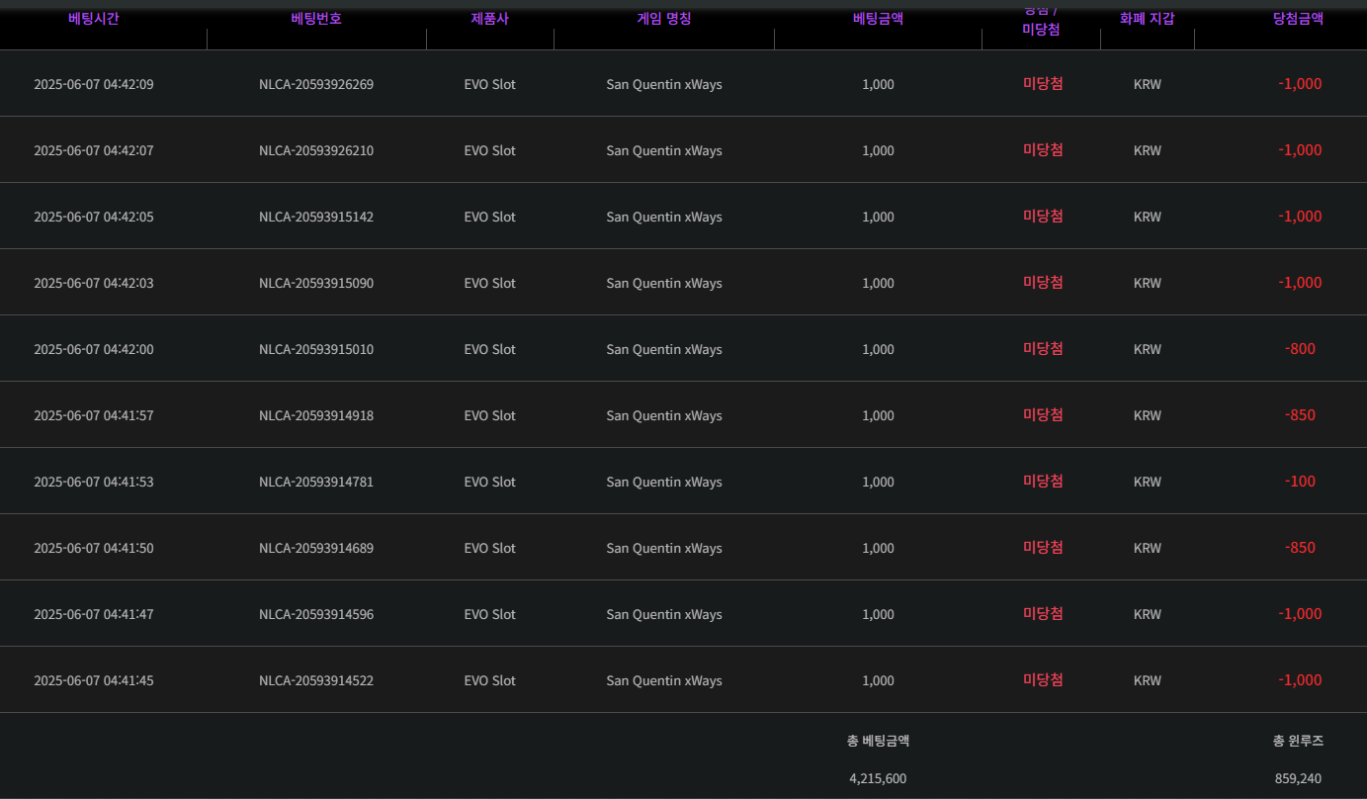Click the -800 result amount
Viewport: 1367px width, 799px height.
click(x=1300, y=349)
